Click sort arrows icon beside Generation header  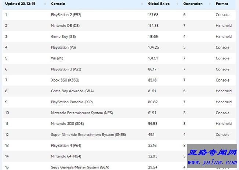pyautogui.click(x=210, y=4)
